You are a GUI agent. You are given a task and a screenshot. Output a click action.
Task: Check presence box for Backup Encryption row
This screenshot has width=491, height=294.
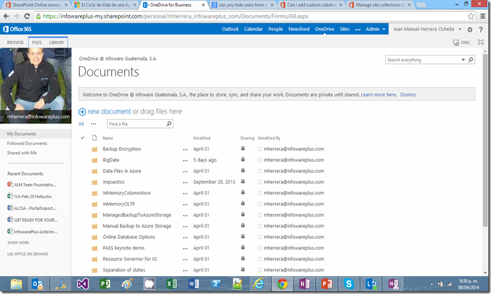point(260,149)
